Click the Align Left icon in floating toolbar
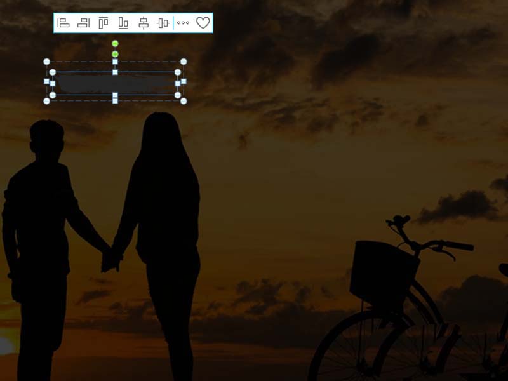The width and height of the screenshot is (508, 381). 63,23
